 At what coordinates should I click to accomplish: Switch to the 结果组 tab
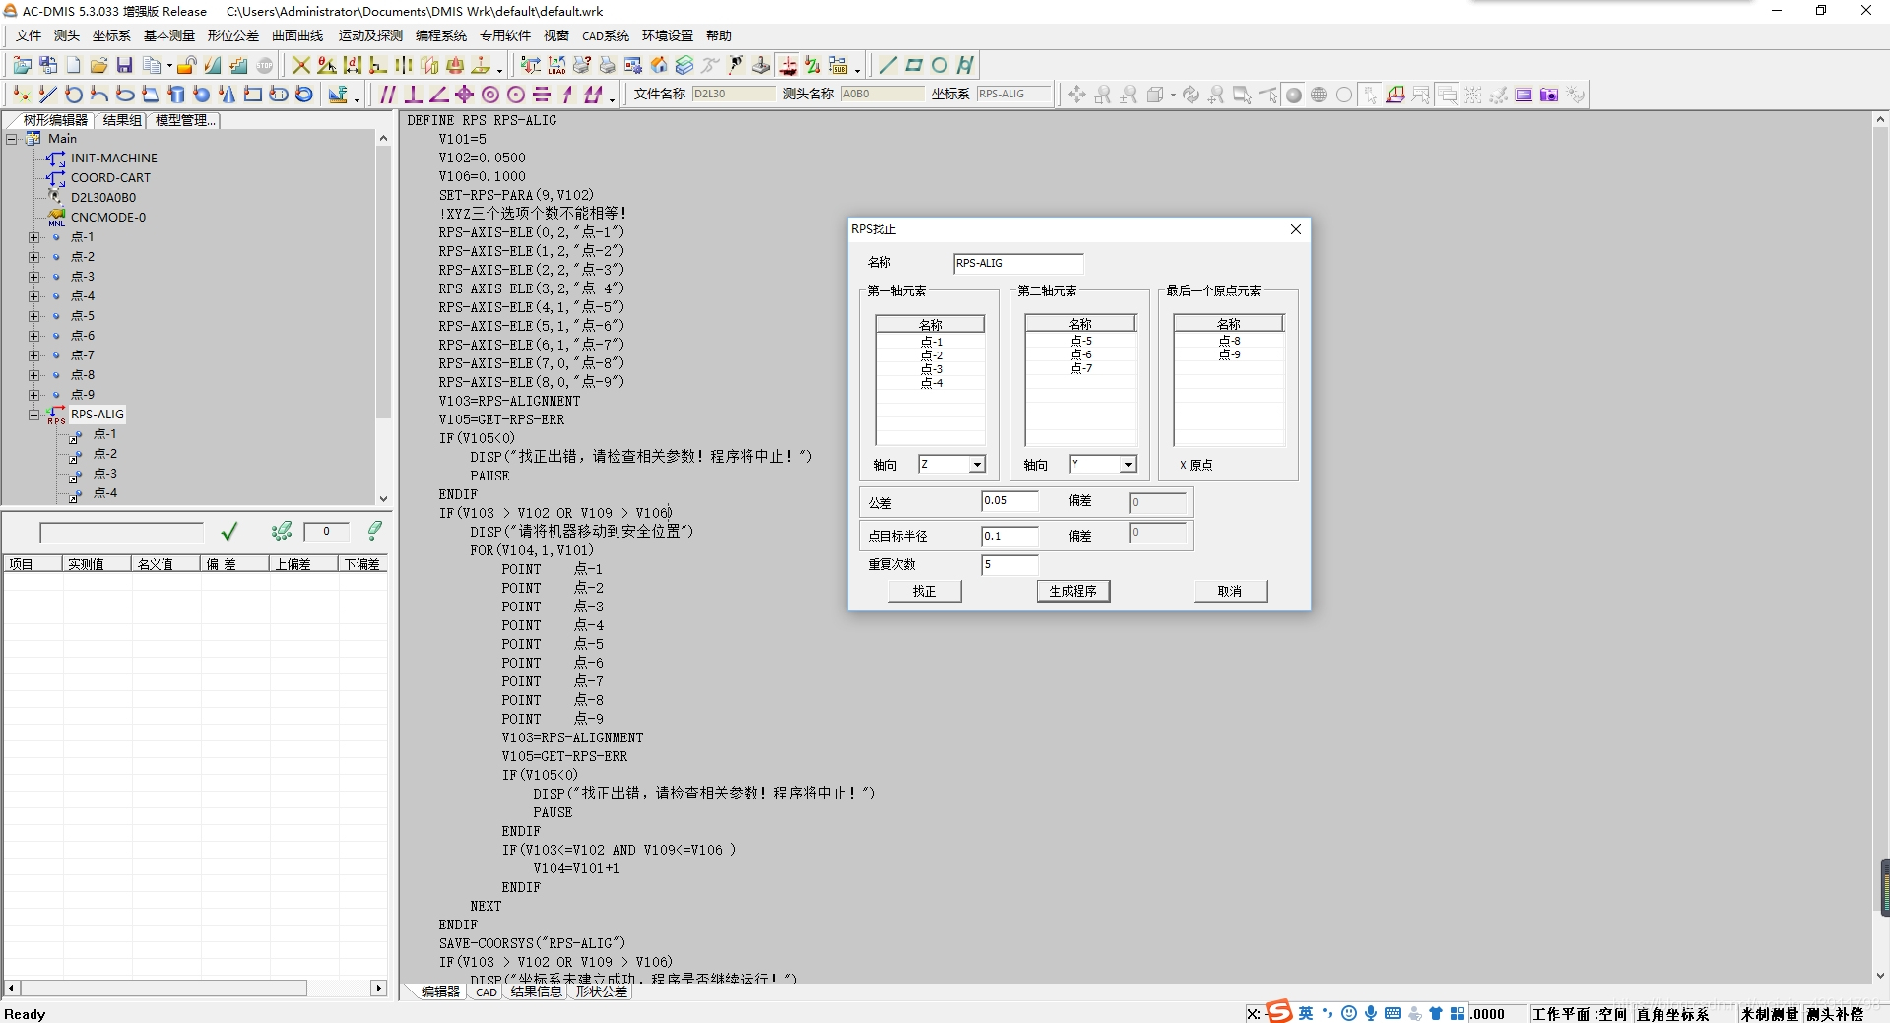click(x=122, y=120)
